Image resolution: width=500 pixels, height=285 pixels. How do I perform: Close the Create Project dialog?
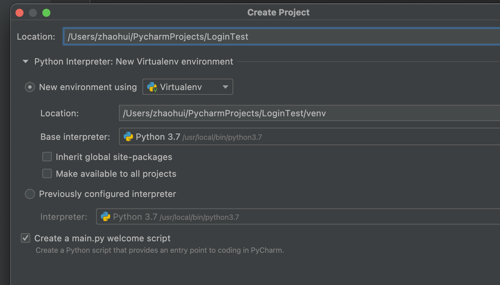coord(19,13)
